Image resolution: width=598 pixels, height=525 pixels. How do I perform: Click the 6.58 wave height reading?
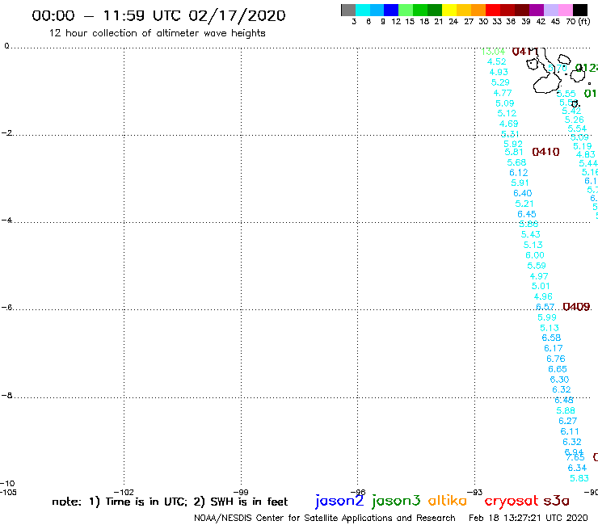click(x=551, y=338)
